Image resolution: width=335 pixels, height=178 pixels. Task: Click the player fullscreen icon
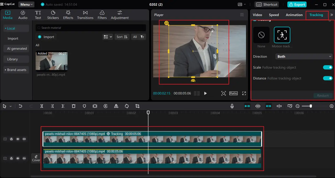point(244,93)
